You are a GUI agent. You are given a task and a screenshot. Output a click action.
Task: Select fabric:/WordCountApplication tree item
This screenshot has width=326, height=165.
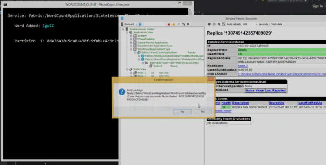[159, 53]
